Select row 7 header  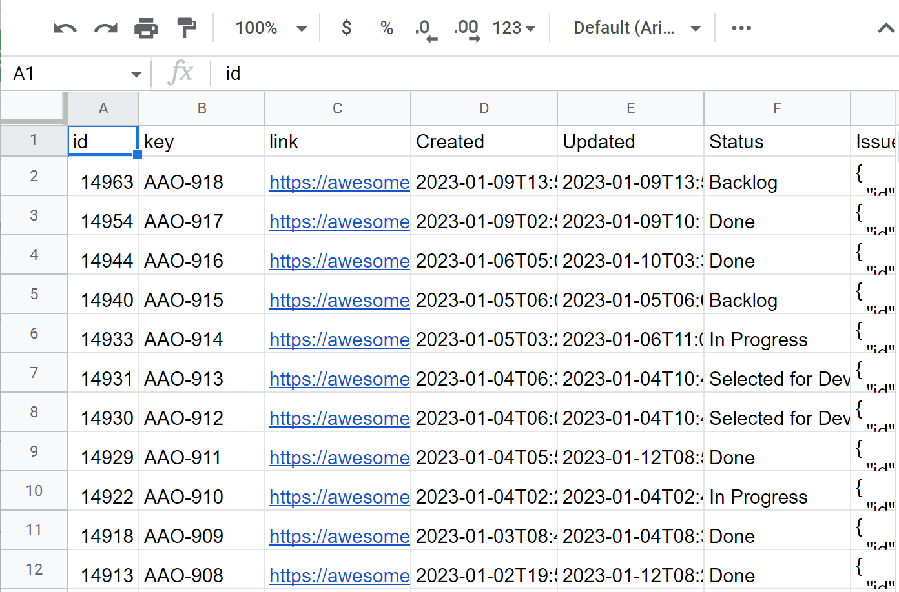click(x=34, y=373)
